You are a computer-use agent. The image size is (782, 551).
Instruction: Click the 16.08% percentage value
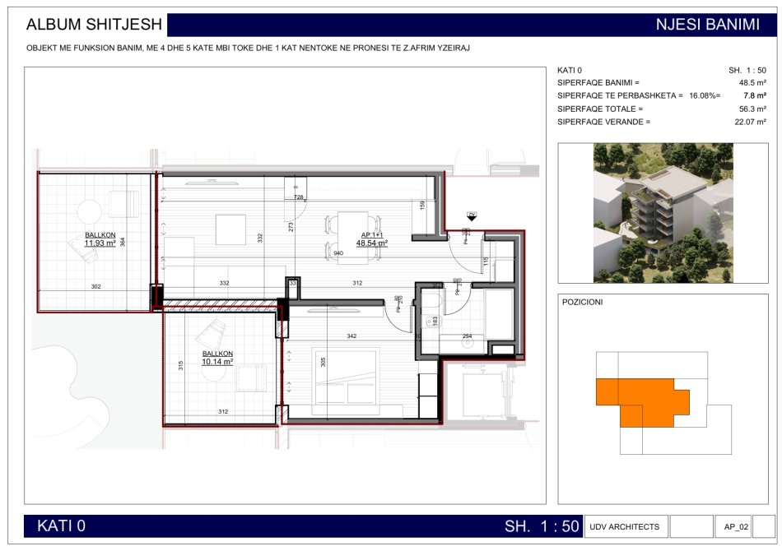(x=704, y=95)
